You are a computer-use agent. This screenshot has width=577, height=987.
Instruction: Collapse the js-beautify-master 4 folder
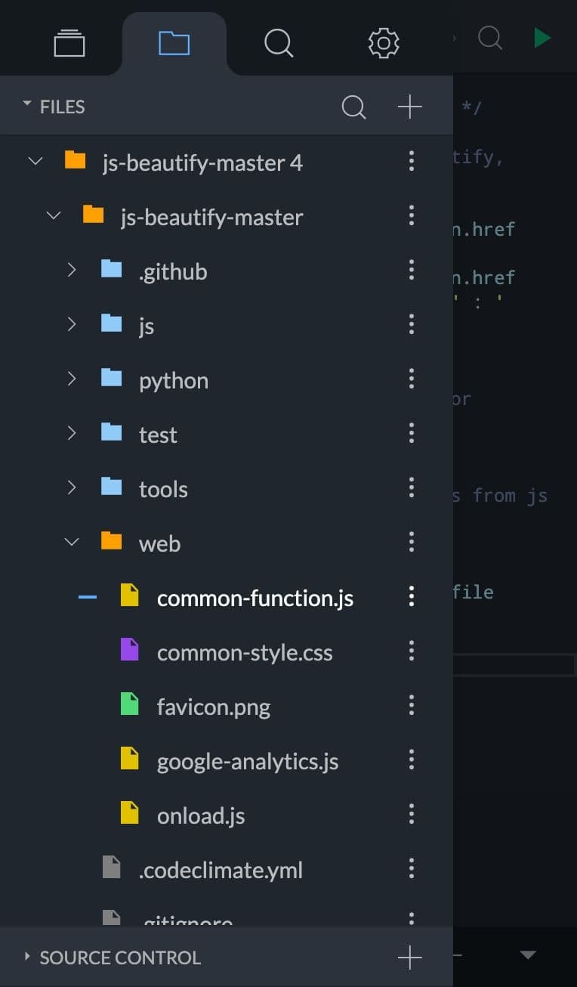click(x=34, y=160)
